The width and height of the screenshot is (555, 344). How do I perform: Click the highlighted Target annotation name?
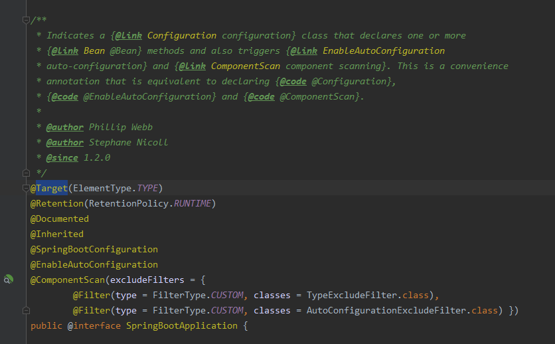pyautogui.click(x=52, y=189)
